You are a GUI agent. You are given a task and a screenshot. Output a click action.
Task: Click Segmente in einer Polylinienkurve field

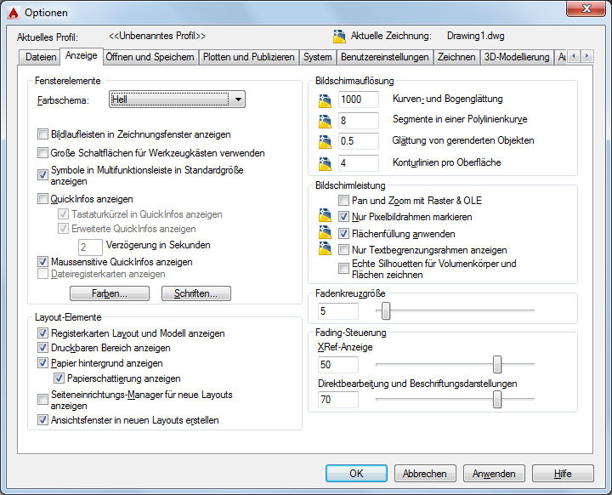pos(359,120)
